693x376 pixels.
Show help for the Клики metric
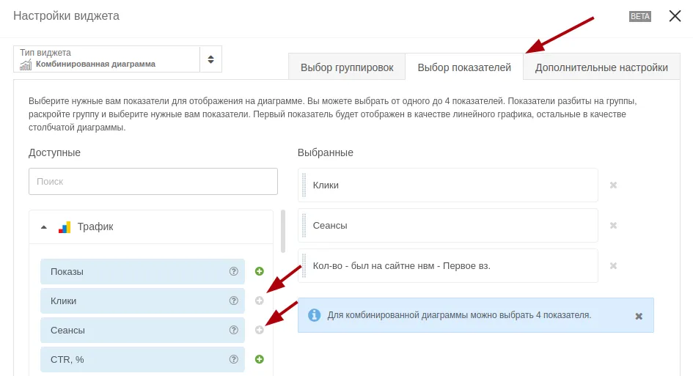(x=234, y=301)
